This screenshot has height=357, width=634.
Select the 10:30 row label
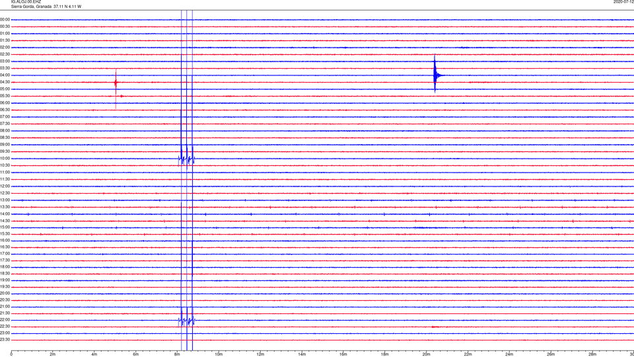5,165
